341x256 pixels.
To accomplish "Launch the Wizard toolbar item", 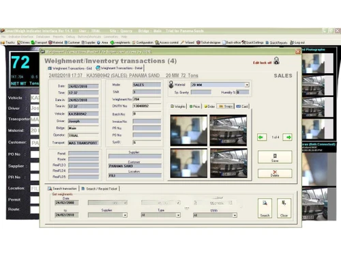I will pos(188,42).
